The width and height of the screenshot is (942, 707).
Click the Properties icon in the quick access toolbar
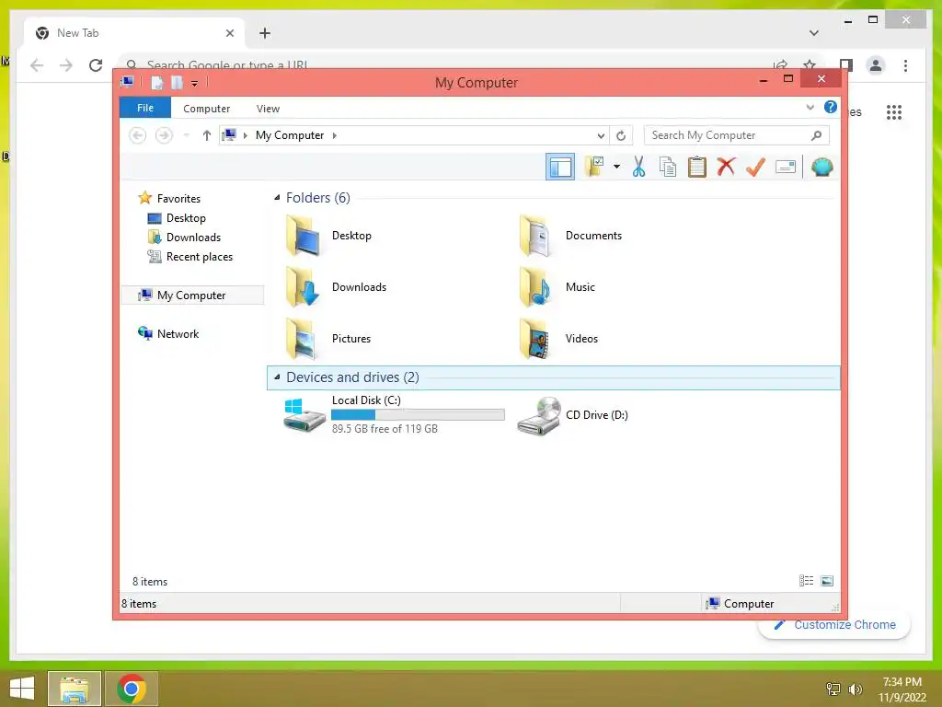coord(156,82)
